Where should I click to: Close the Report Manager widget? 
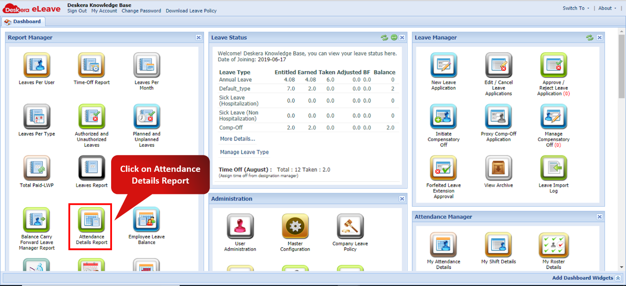(199, 38)
